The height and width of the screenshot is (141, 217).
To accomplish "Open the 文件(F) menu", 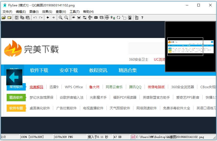I will pyautogui.click(x=7, y=12).
